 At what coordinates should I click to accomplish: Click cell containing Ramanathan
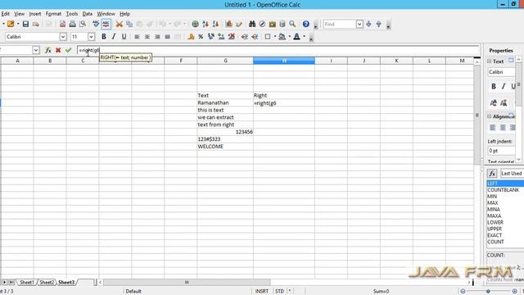(225, 102)
